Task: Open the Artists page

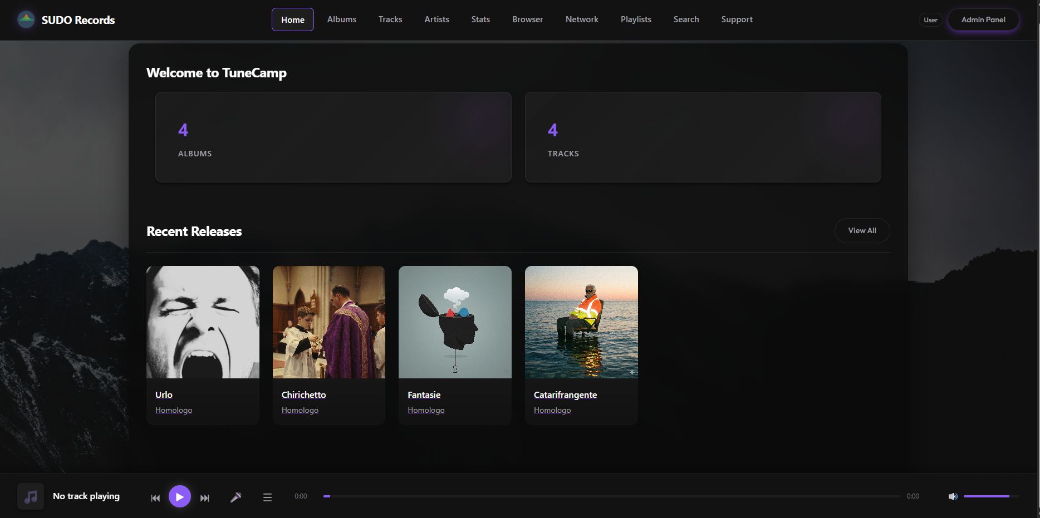Action: pos(436,19)
